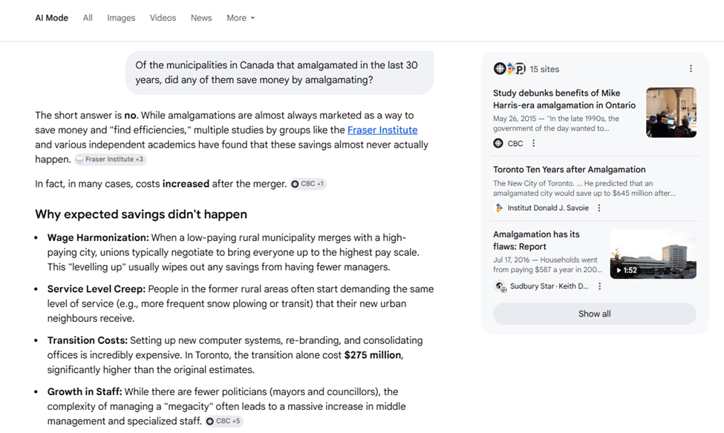The height and width of the screenshot is (433, 724).
Task: Expand the More search filters dropdown
Action: 241,18
